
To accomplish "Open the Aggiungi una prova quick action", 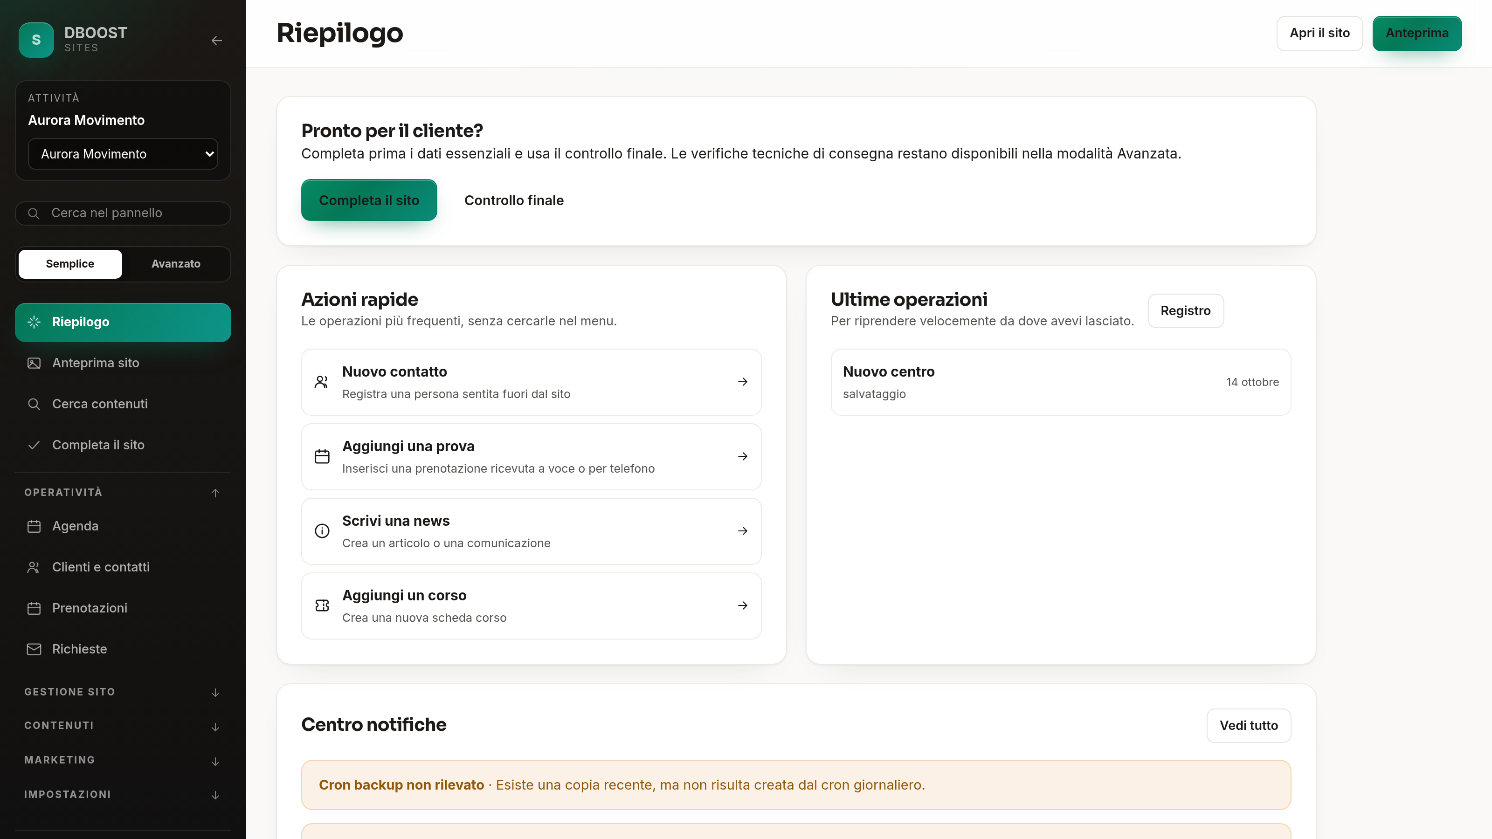I will tap(531, 457).
